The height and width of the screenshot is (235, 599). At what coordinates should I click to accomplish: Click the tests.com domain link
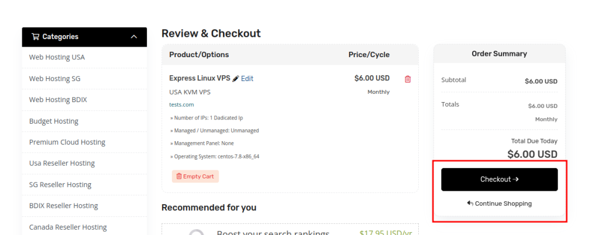(x=181, y=104)
